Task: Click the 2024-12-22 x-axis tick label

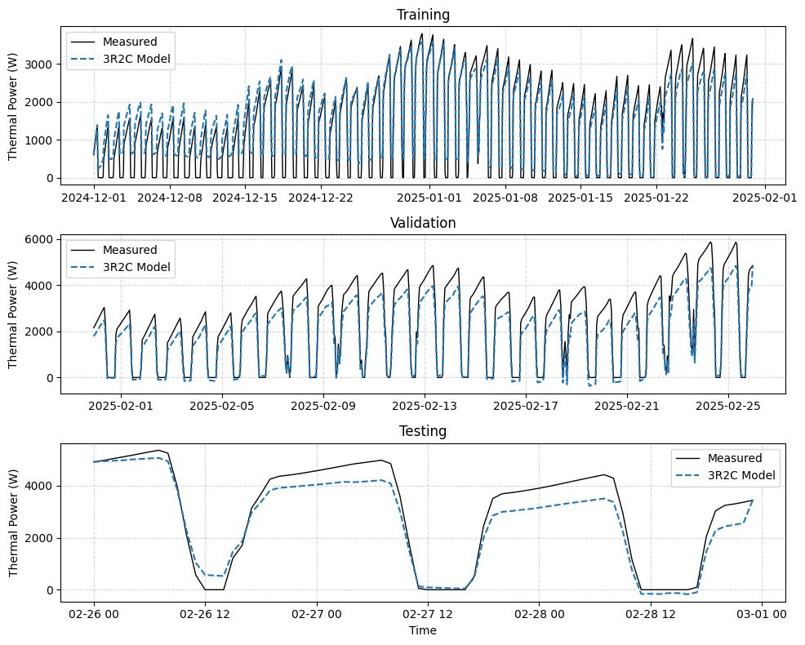Action: click(321, 197)
